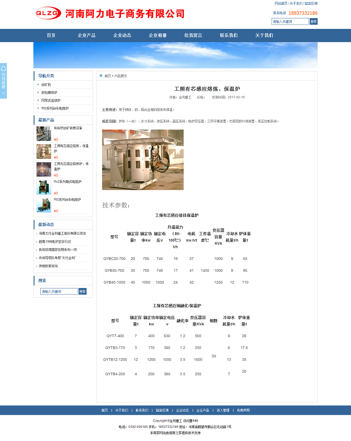
Task: Click the sidebar 搜索 button
Action: [82, 292]
